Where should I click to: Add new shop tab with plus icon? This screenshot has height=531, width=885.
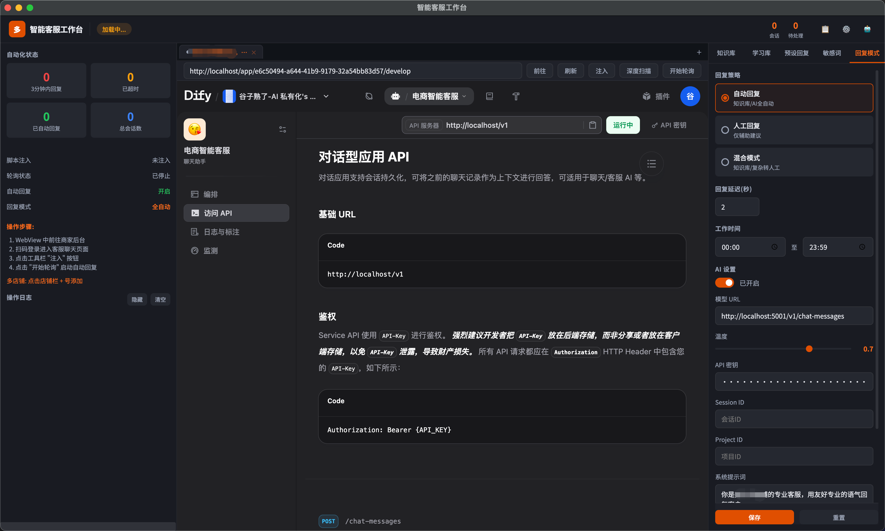click(699, 53)
